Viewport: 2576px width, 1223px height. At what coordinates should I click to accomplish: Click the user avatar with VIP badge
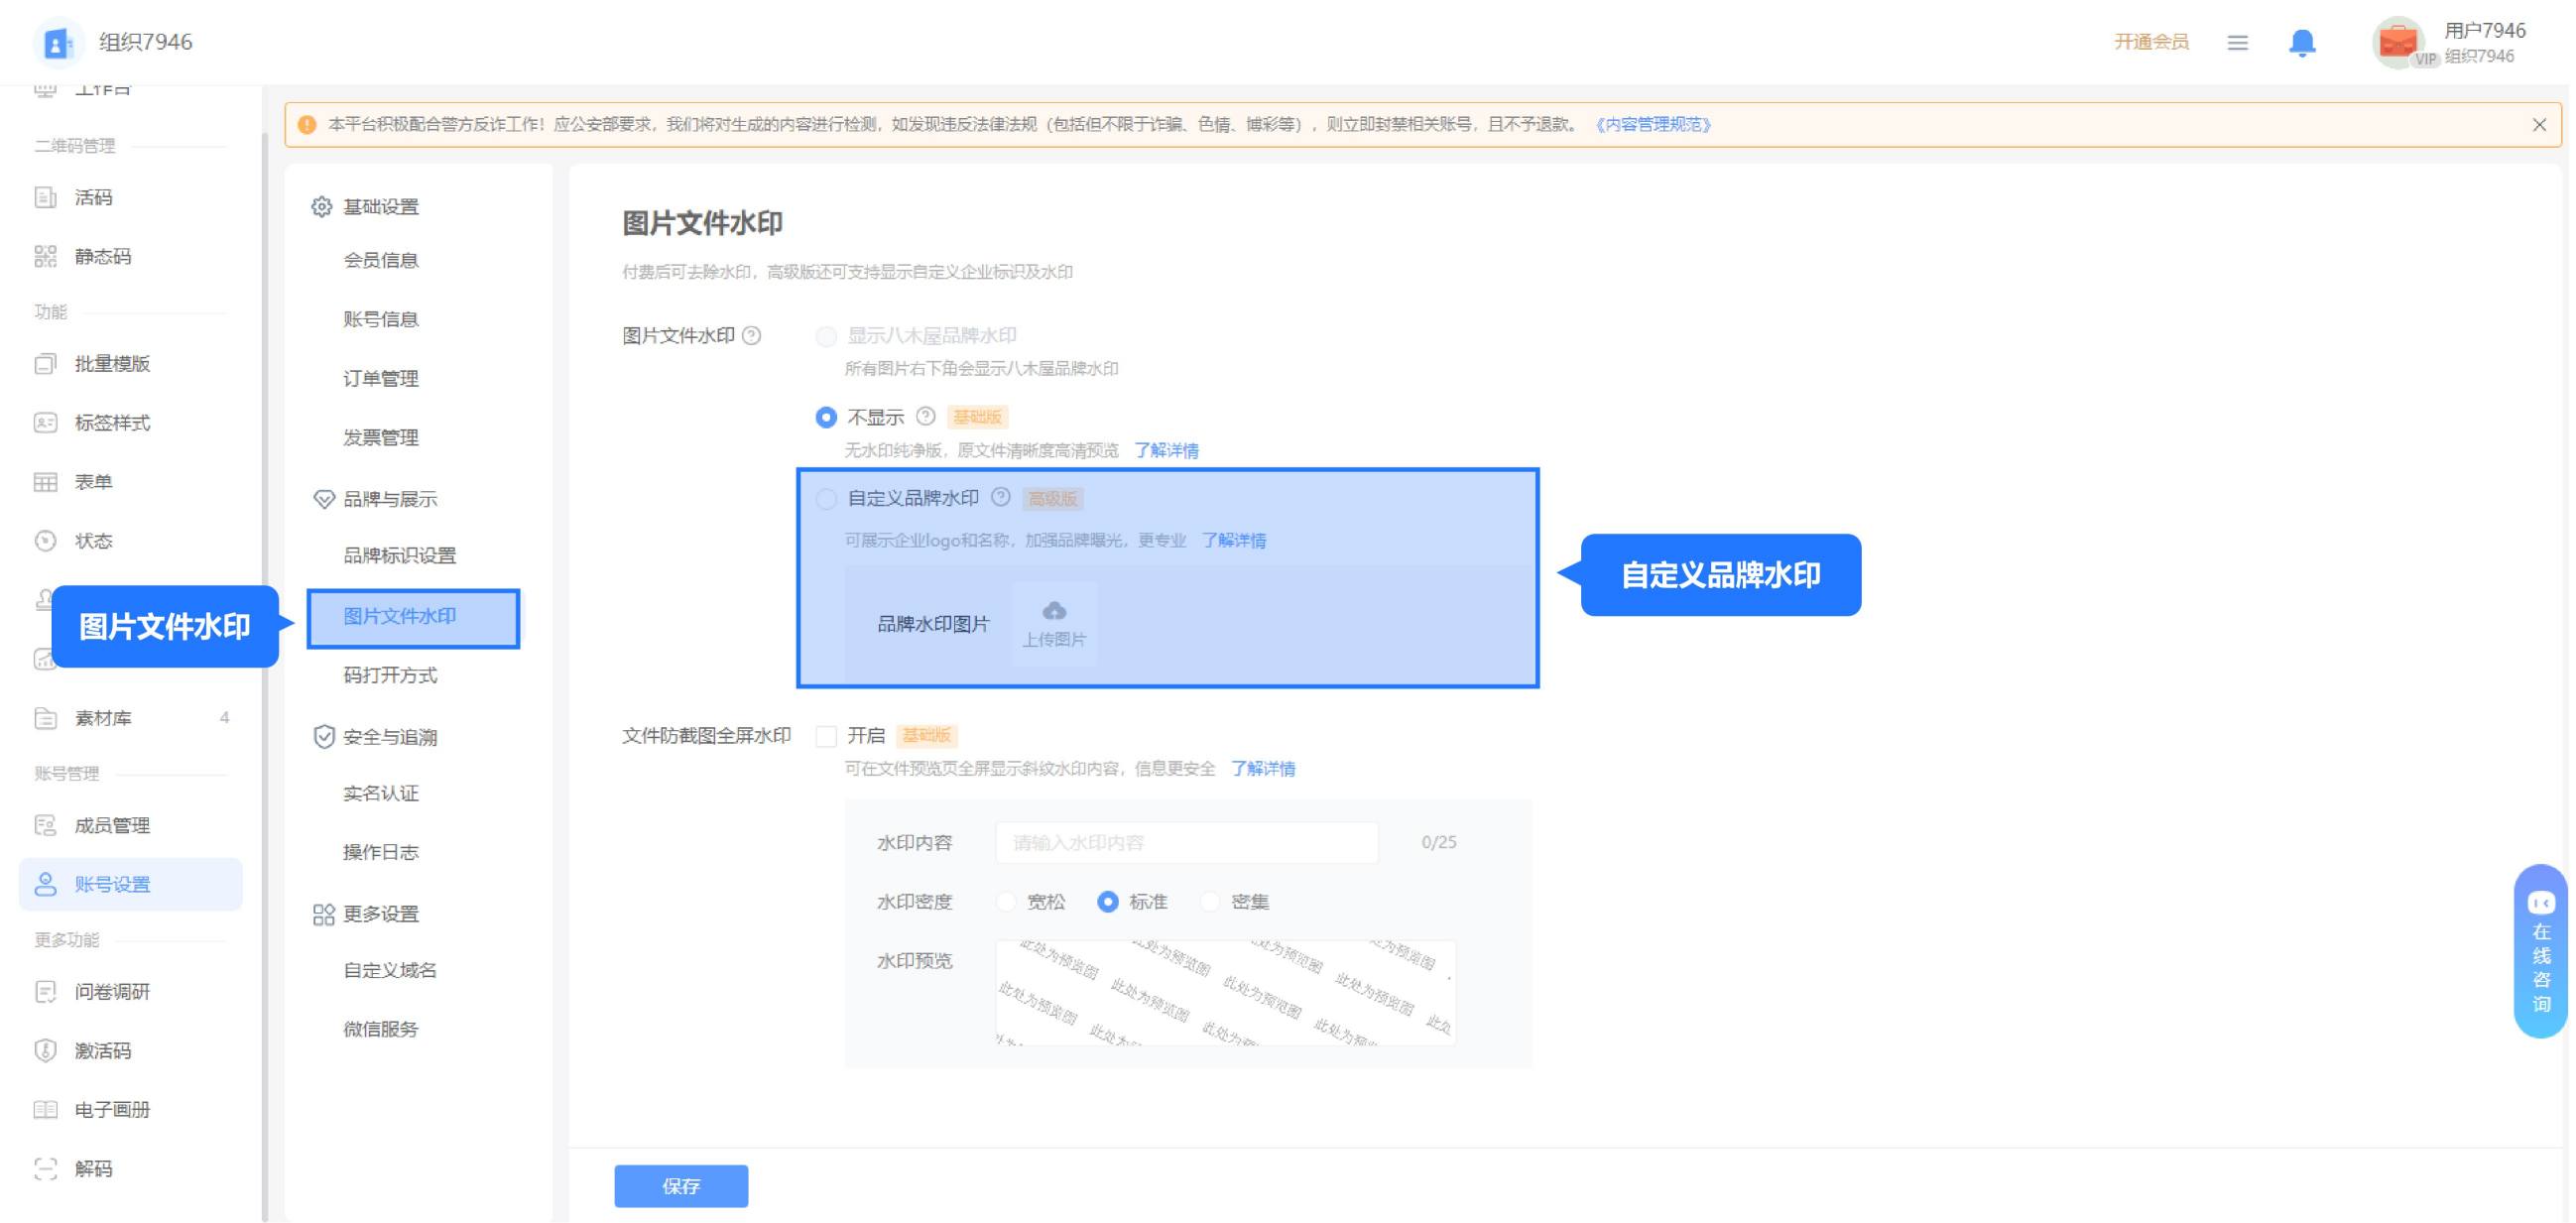pyautogui.click(x=2399, y=42)
